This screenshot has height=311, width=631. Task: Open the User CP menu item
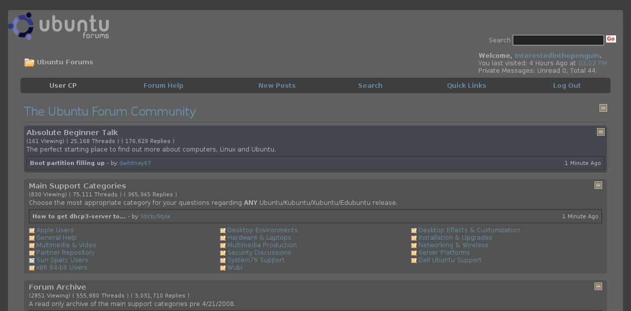[63, 86]
